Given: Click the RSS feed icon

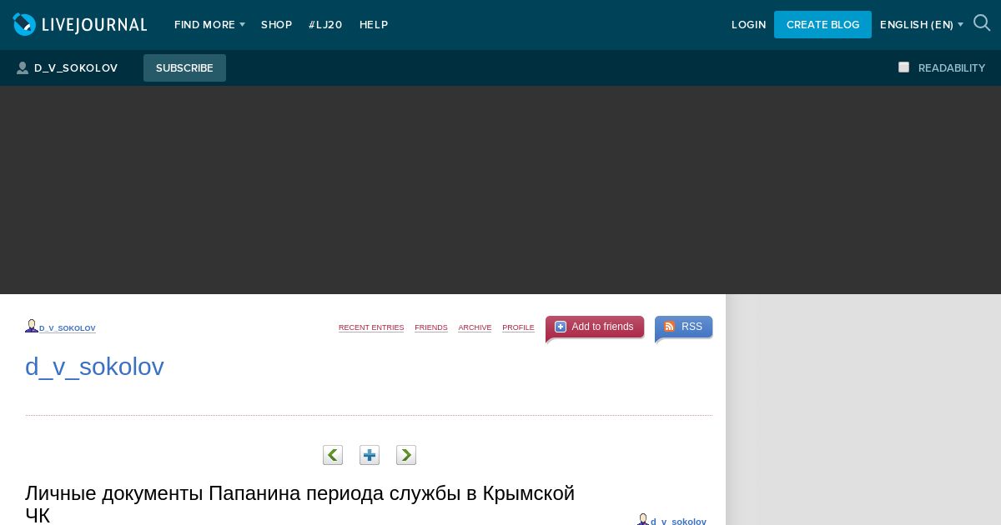Looking at the screenshot, I should [669, 327].
